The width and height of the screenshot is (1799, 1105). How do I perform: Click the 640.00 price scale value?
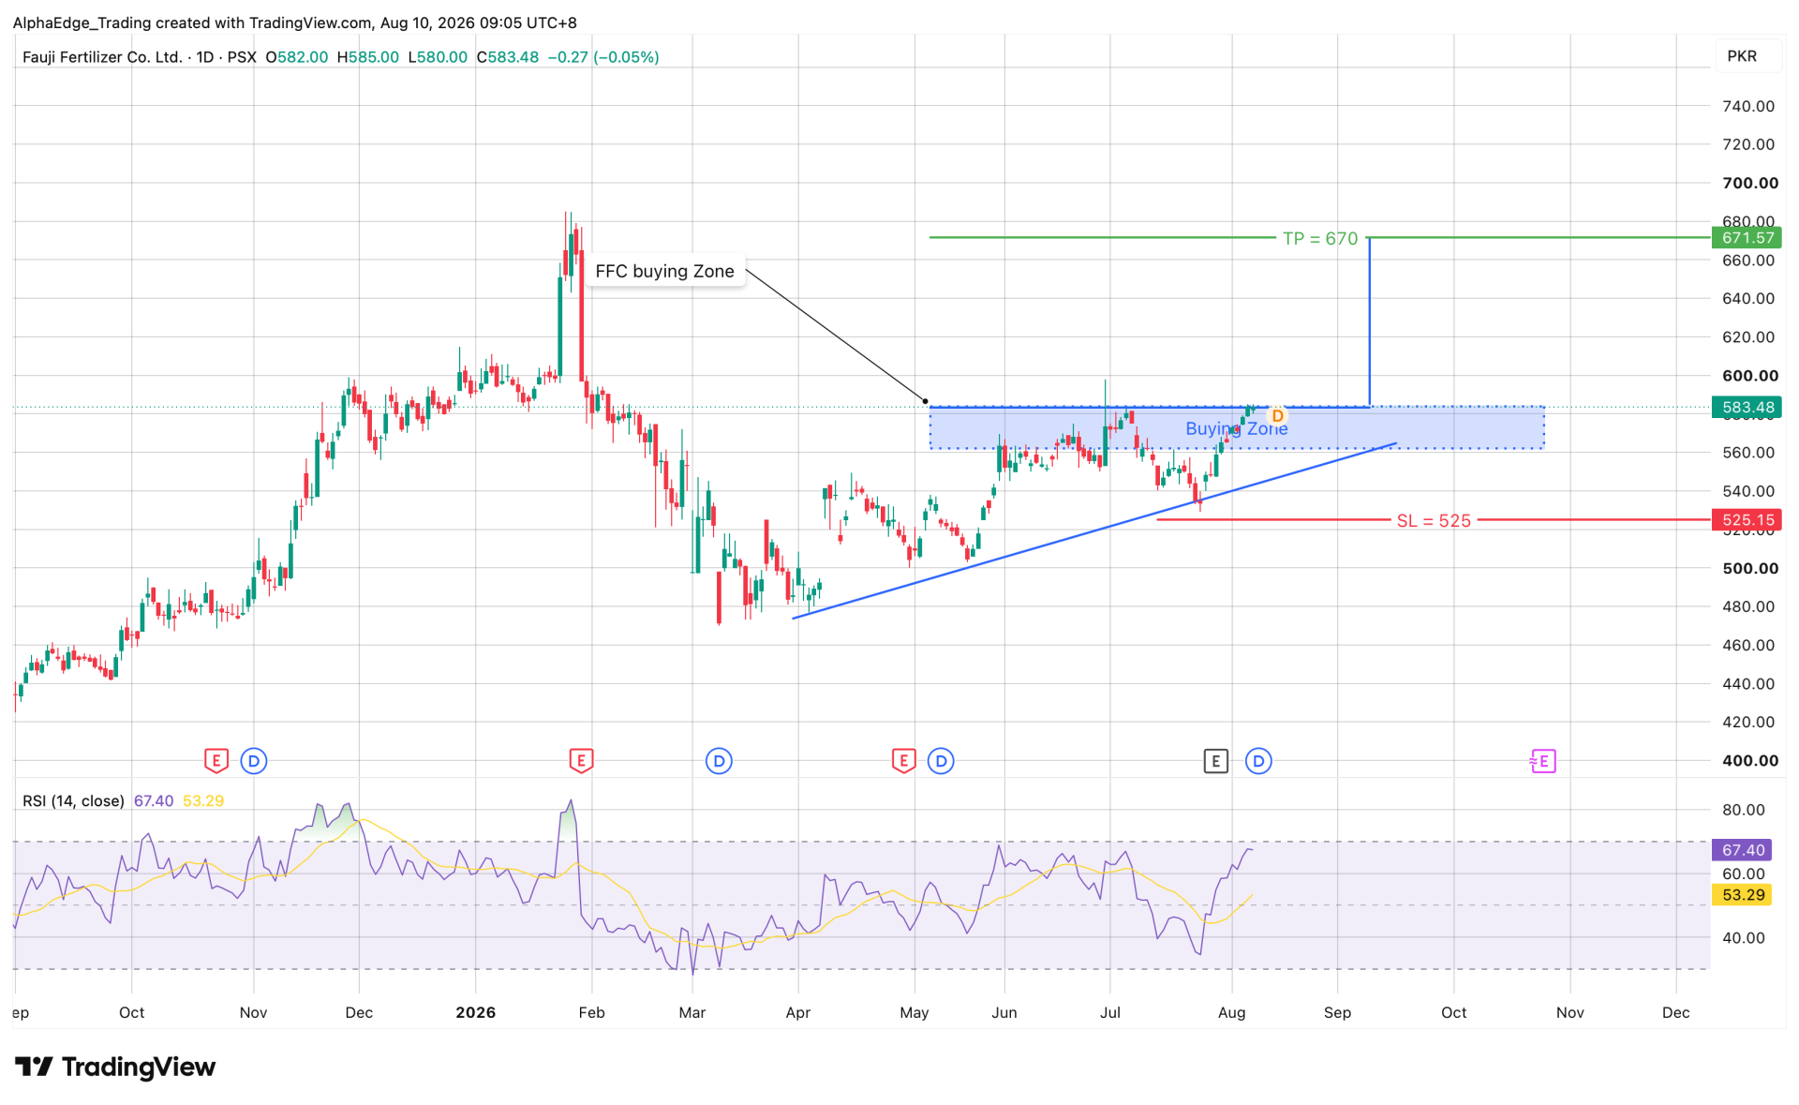[1748, 298]
